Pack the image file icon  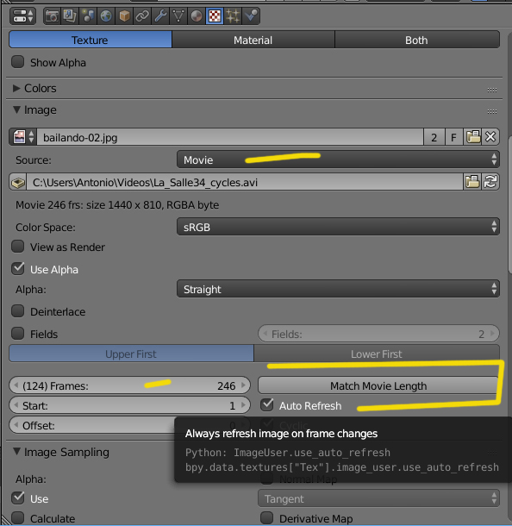click(x=18, y=182)
